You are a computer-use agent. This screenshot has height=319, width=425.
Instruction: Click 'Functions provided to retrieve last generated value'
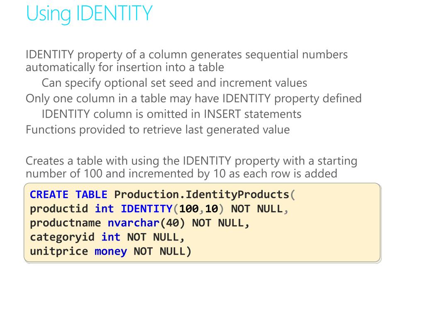coord(158,130)
